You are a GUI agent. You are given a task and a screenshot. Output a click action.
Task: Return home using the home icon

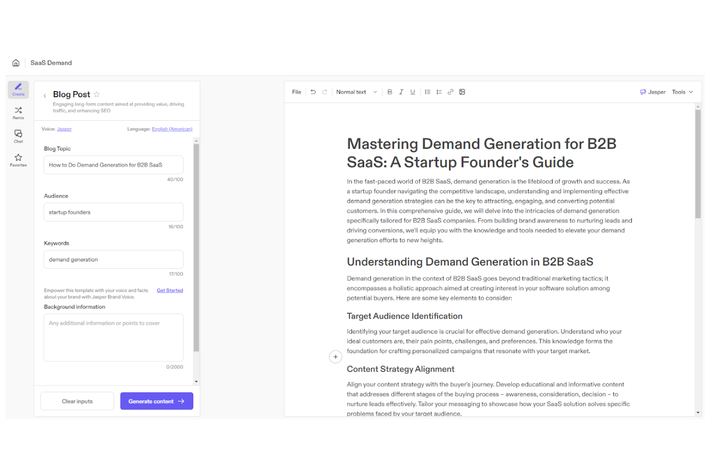[15, 62]
